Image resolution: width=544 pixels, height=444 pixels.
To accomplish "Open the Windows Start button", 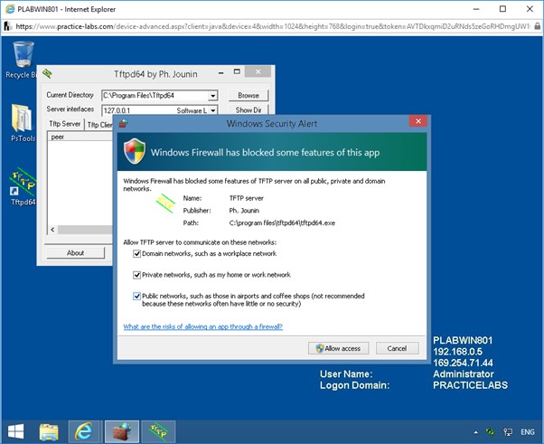I will (15, 431).
